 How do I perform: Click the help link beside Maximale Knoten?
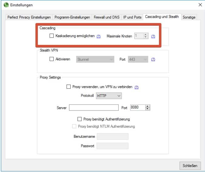153,36
